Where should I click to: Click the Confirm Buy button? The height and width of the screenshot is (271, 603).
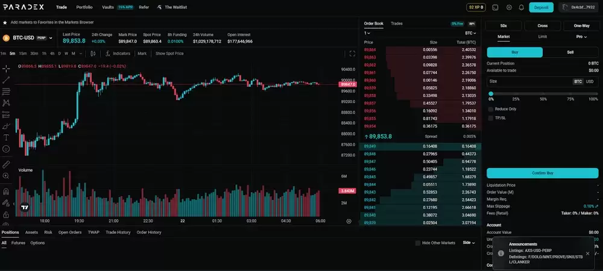(x=542, y=173)
